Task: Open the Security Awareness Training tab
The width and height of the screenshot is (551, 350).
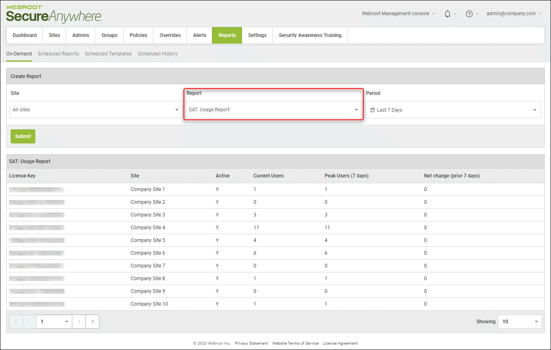Action: (310, 35)
